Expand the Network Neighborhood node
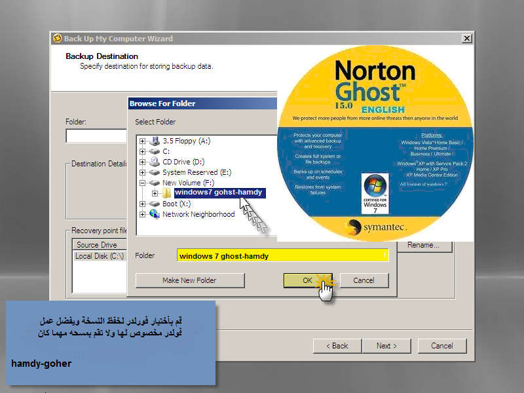Image resolution: width=524 pixels, height=393 pixels. [x=142, y=214]
